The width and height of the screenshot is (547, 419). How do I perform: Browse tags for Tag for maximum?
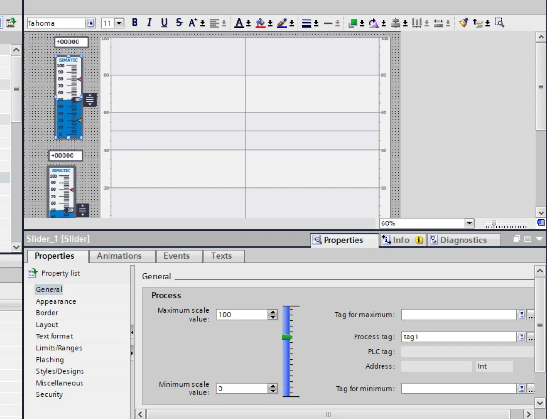[522, 314]
